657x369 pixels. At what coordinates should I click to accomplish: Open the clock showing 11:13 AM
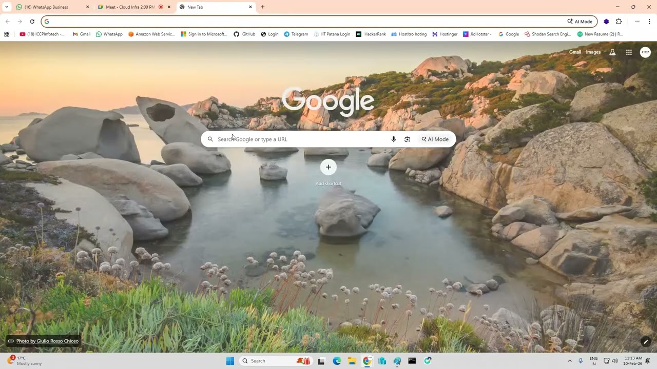(x=633, y=361)
